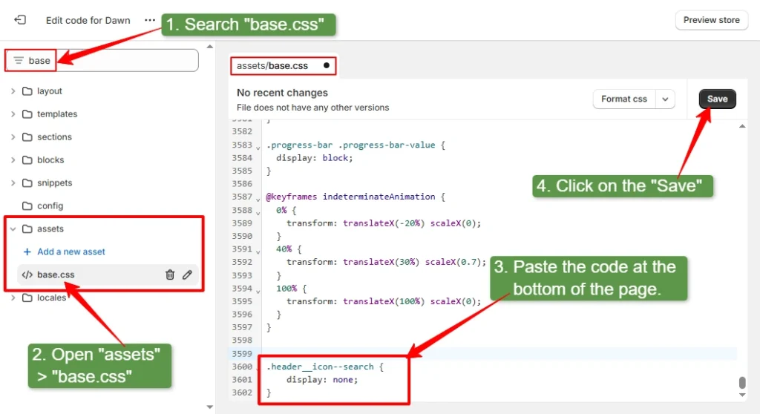Click the code editor scroll up arrow

742,126
